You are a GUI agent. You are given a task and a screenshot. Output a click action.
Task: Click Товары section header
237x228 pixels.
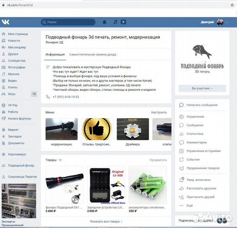point(51,160)
